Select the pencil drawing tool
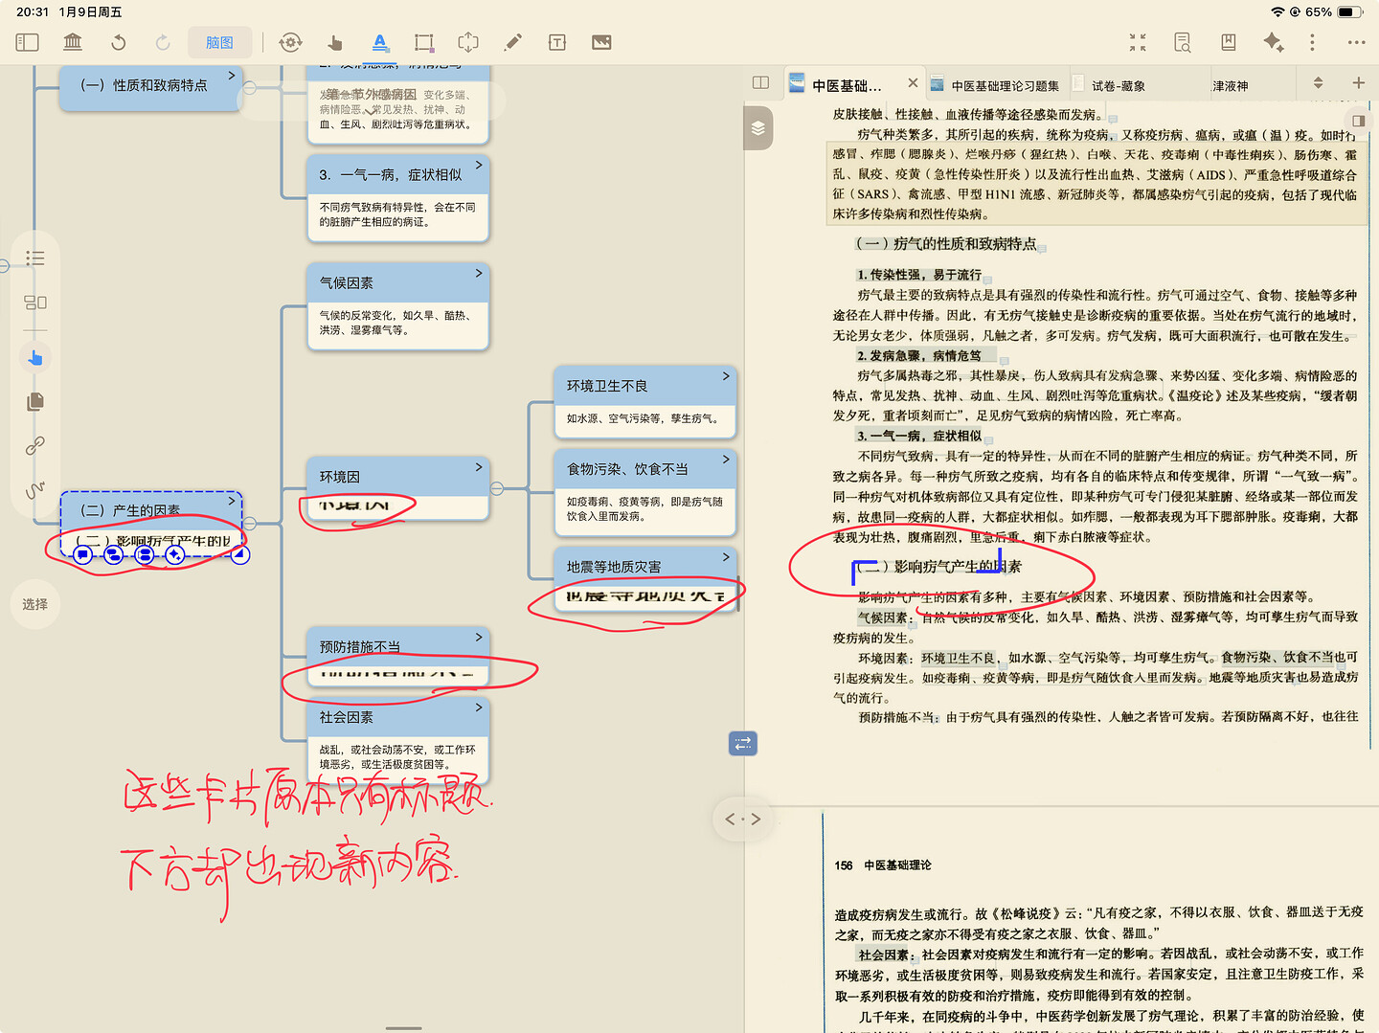The width and height of the screenshot is (1379, 1033). pyautogui.click(x=513, y=42)
